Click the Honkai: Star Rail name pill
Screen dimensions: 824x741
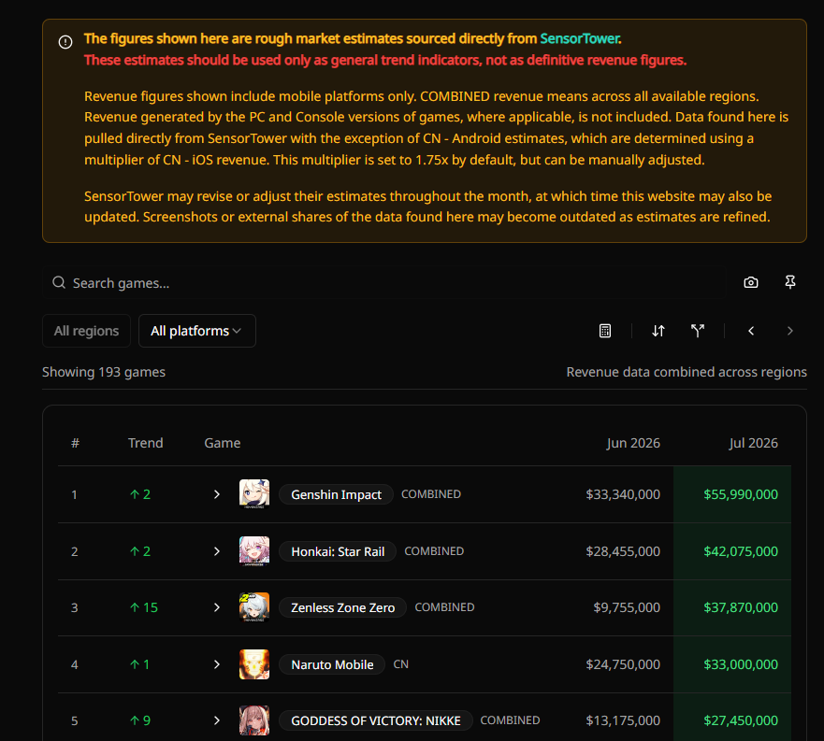coord(338,551)
